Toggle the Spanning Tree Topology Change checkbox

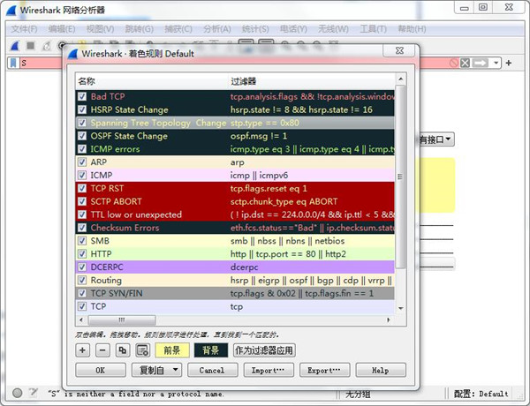pos(82,123)
